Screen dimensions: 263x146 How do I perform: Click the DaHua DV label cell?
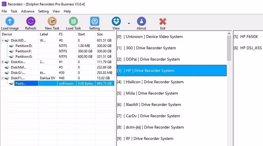[48, 78]
